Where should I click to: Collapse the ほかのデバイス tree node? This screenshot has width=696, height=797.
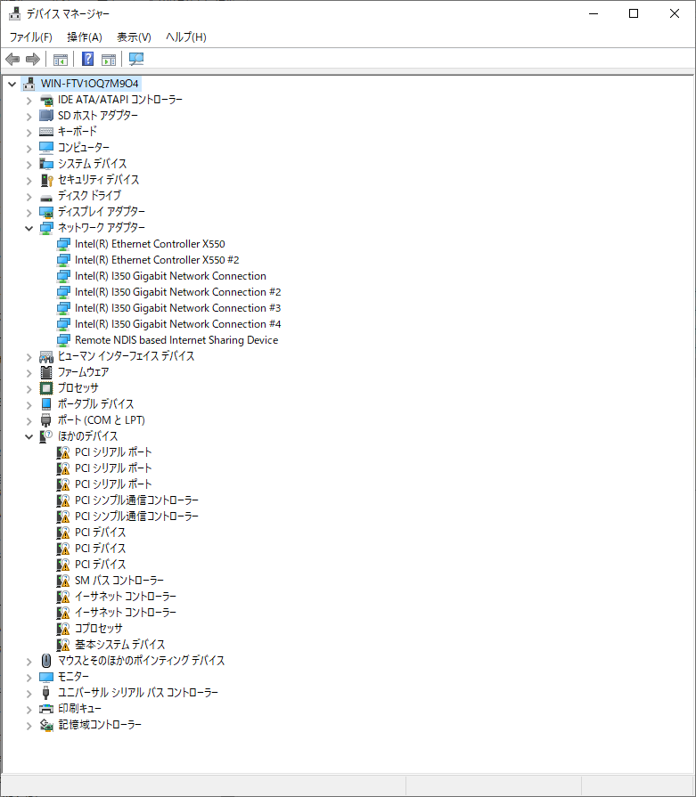click(x=29, y=436)
